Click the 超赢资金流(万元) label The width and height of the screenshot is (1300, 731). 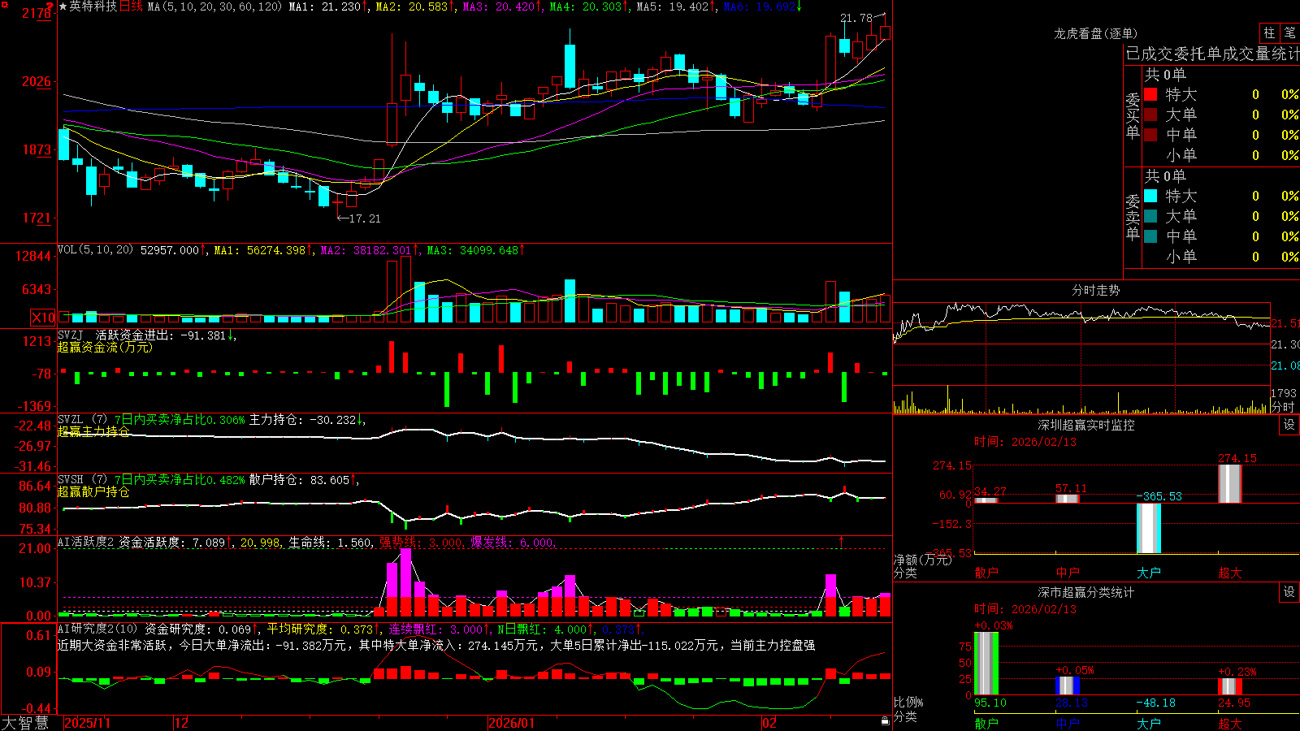coord(105,347)
